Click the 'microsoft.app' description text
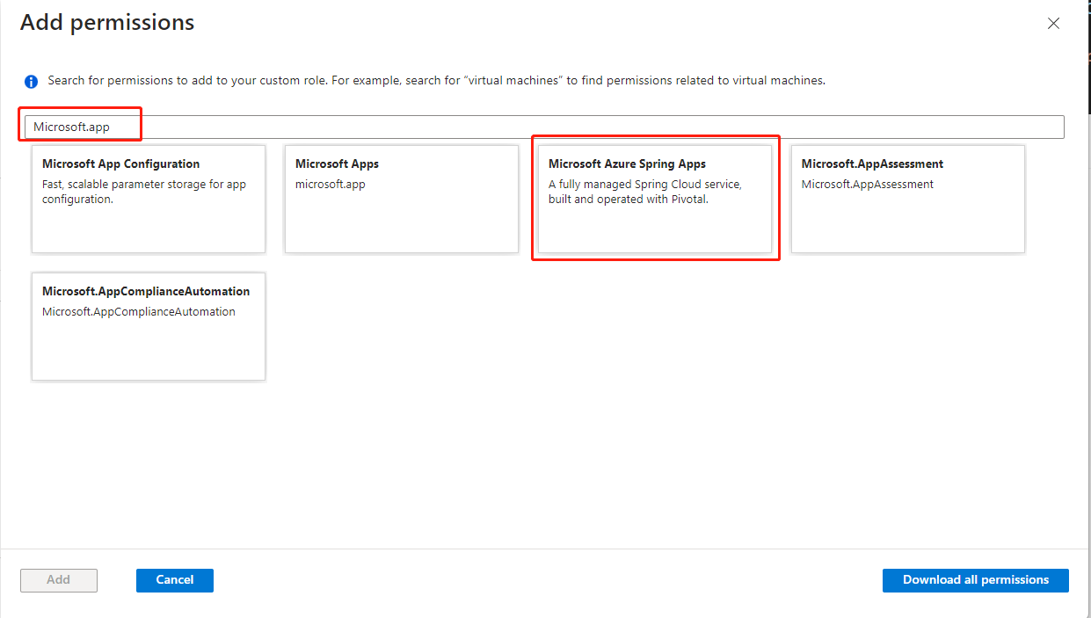The width and height of the screenshot is (1091, 618). [331, 185]
